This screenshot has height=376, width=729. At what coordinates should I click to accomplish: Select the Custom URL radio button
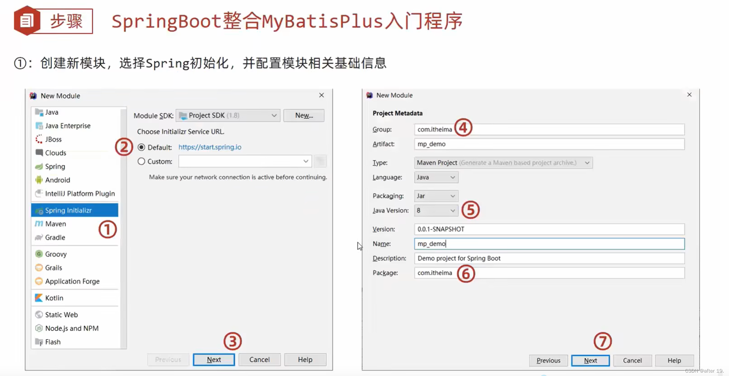(x=141, y=161)
